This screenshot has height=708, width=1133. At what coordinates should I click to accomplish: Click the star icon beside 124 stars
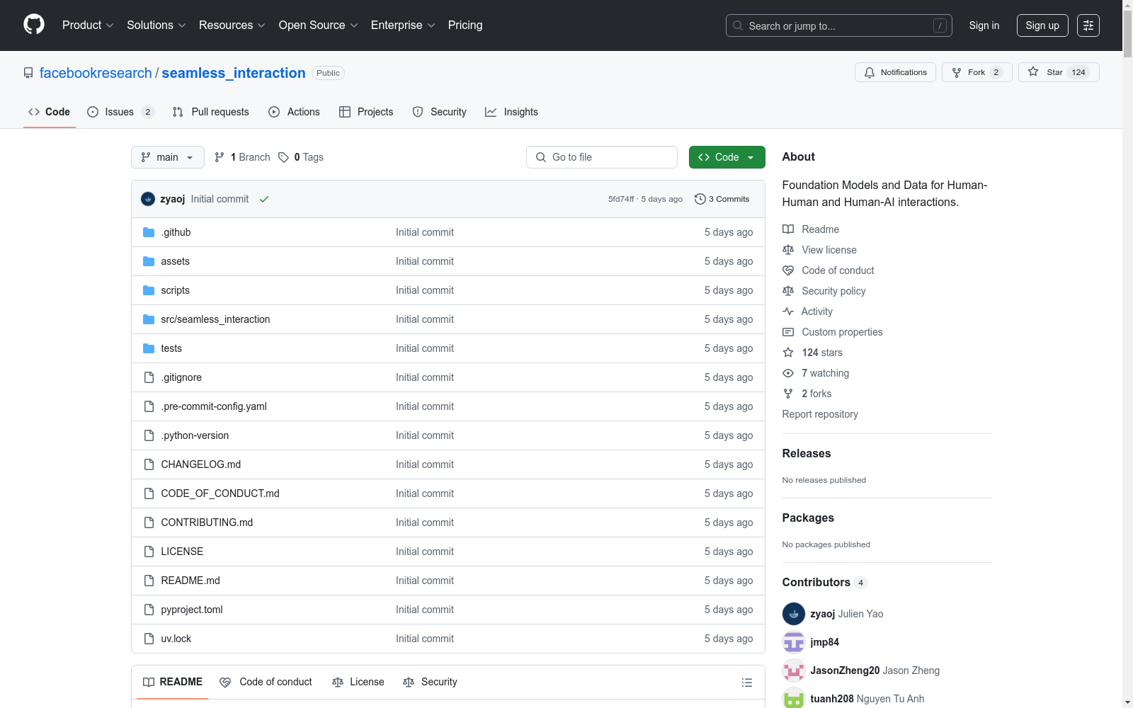(x=788, y=353)
